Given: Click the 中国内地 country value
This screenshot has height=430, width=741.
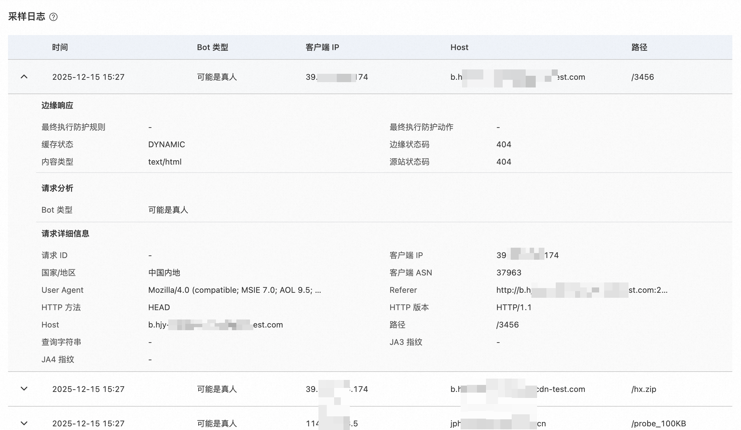Looking at the screenshot, I should coord(164,273).
